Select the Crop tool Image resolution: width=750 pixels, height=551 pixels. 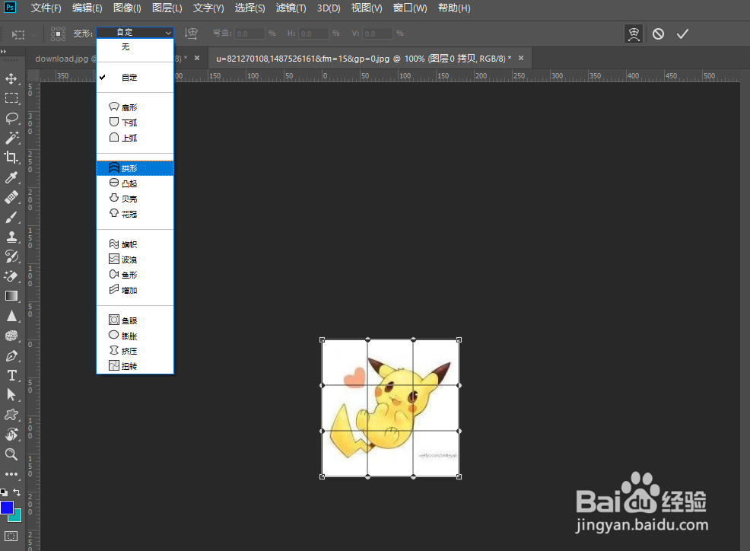(11, 158)
